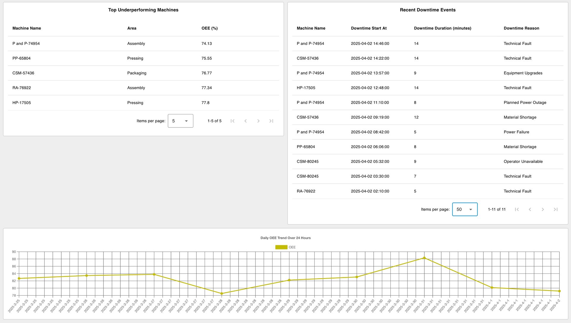Click the Daily OEE Trend chart title

[x=285, y=238]
